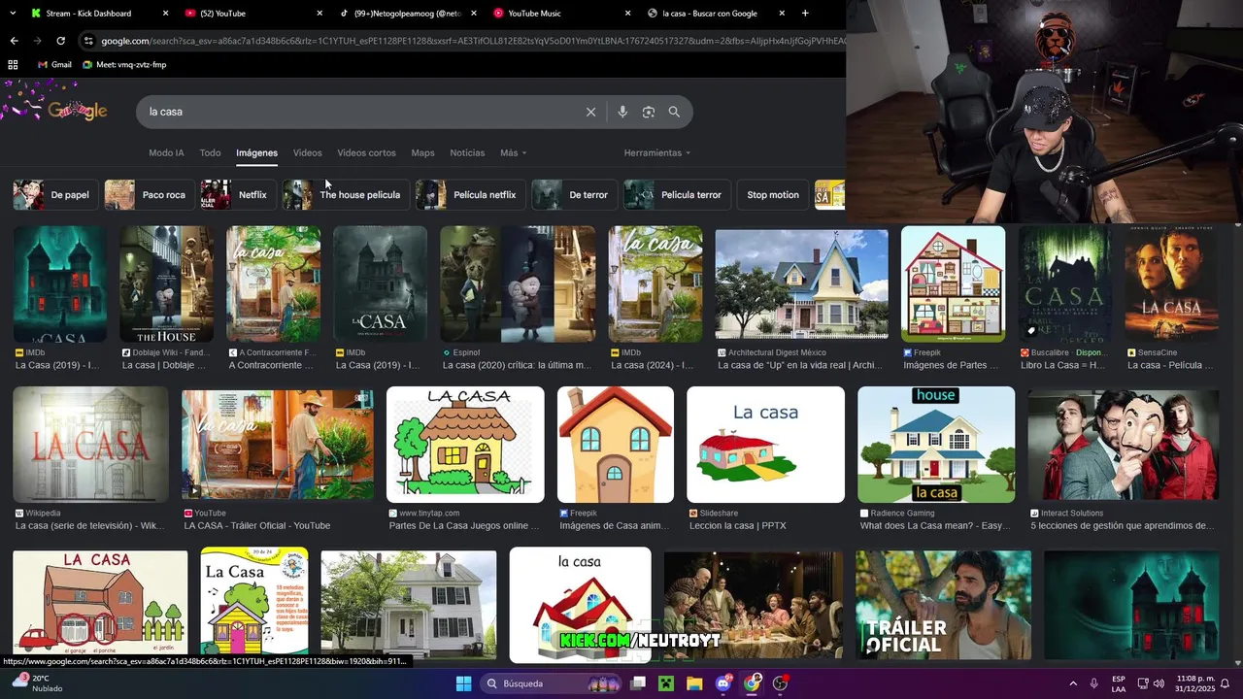
Task: Select the Stop motion filter chip
Action: (x=773, y=194)
